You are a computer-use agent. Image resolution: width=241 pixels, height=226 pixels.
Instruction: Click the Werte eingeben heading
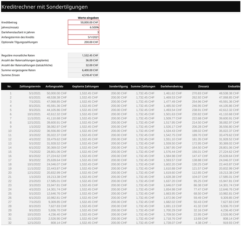88,18
